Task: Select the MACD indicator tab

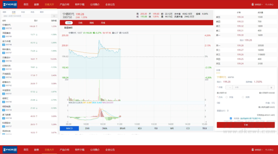Action: click(x=69, y=128)
